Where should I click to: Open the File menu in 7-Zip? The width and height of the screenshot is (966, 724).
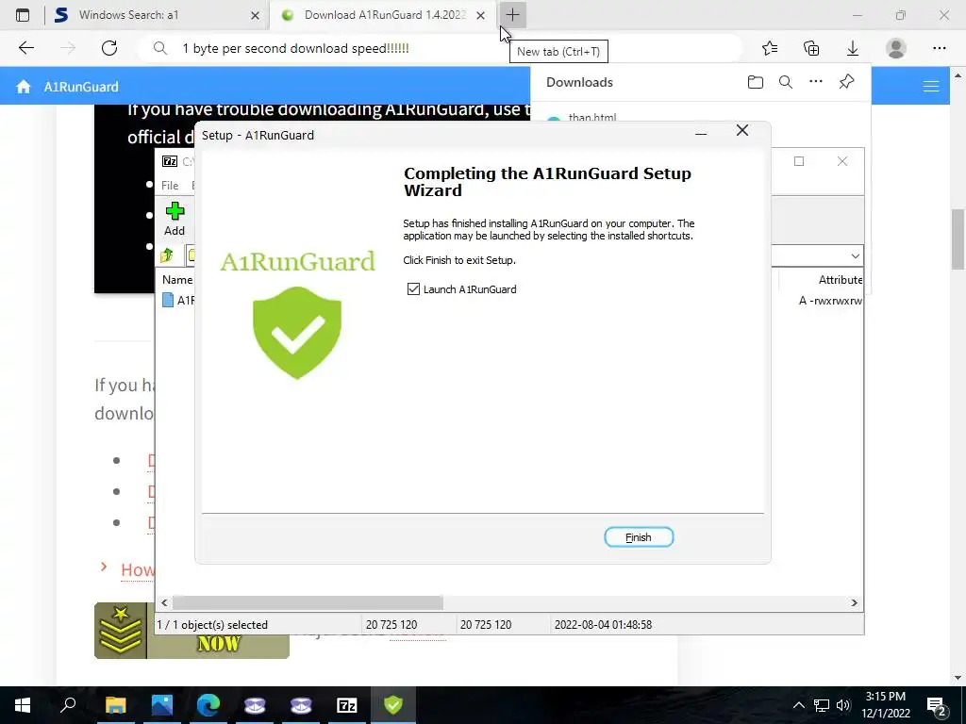(170, 186)
